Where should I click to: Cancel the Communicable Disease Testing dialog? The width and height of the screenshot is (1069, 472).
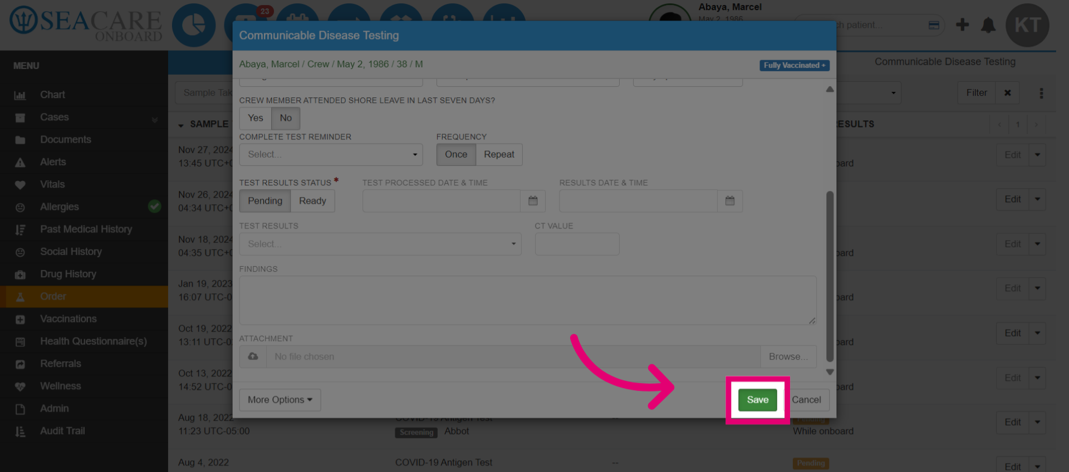[806, 400]
